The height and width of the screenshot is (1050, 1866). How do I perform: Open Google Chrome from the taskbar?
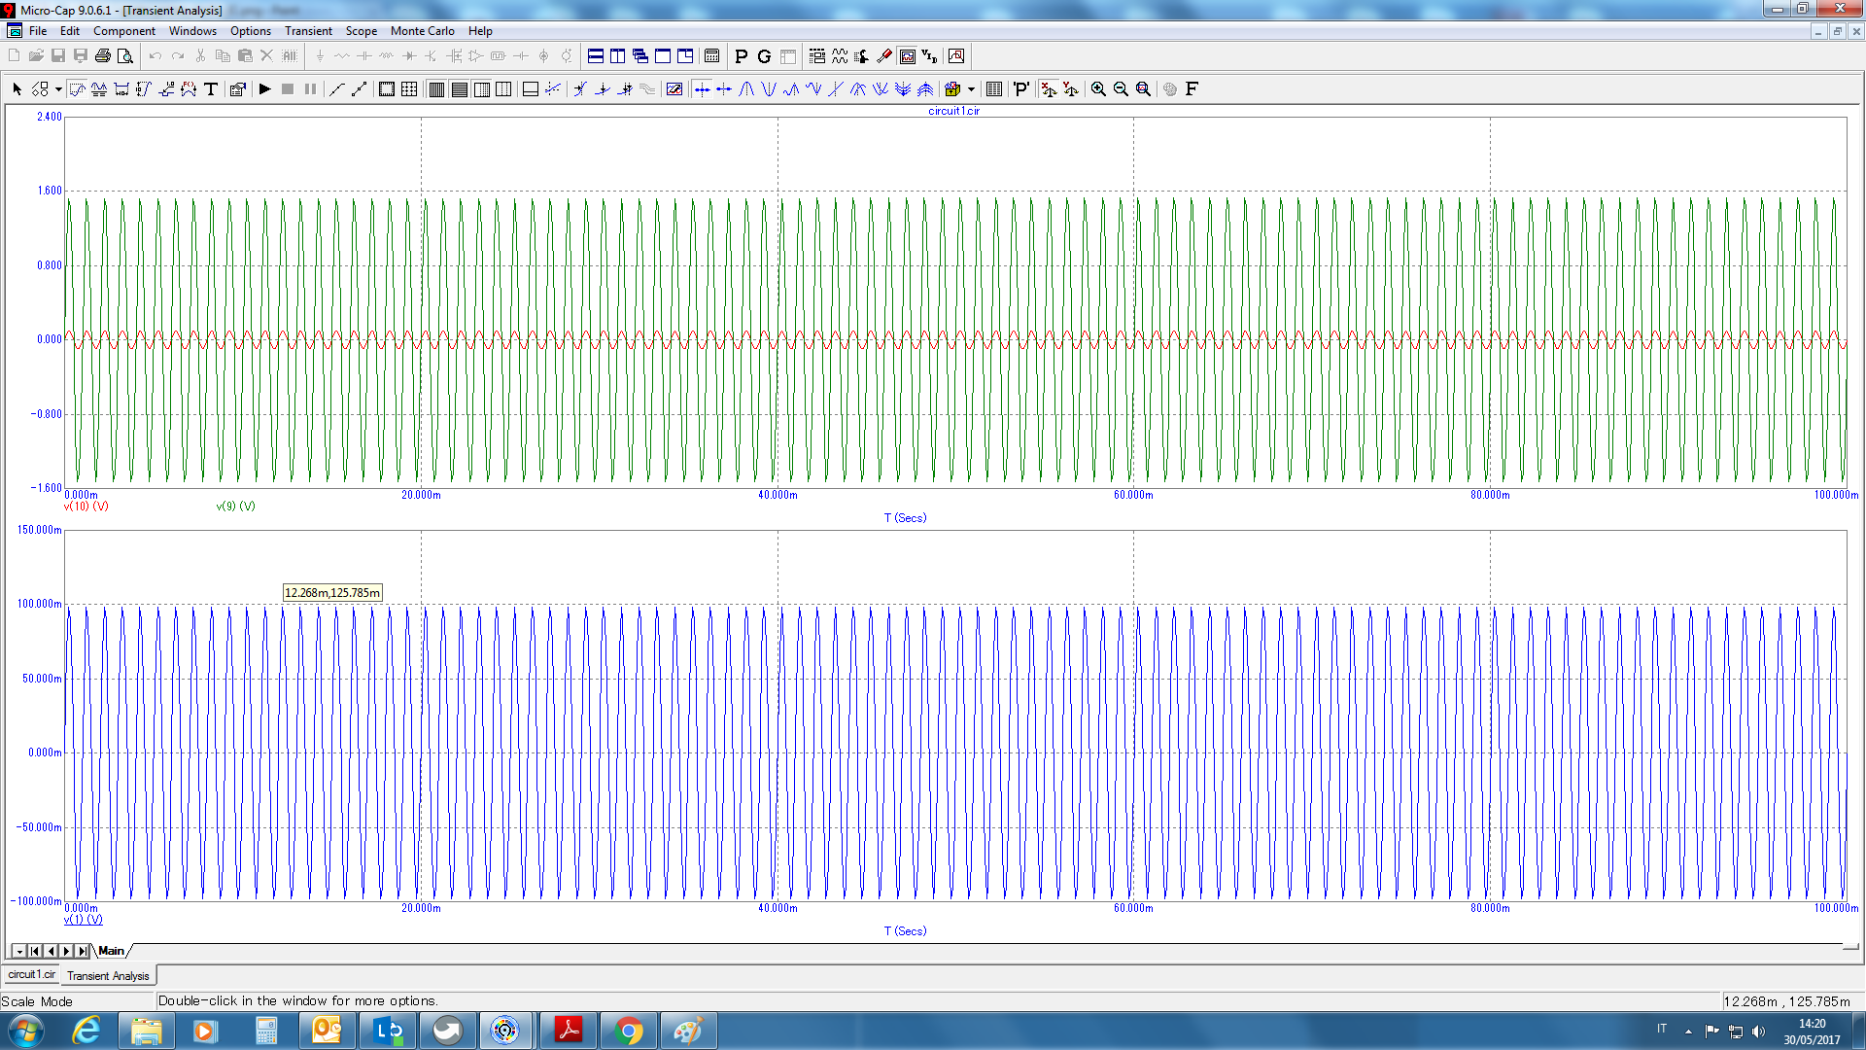(629, 1031)
